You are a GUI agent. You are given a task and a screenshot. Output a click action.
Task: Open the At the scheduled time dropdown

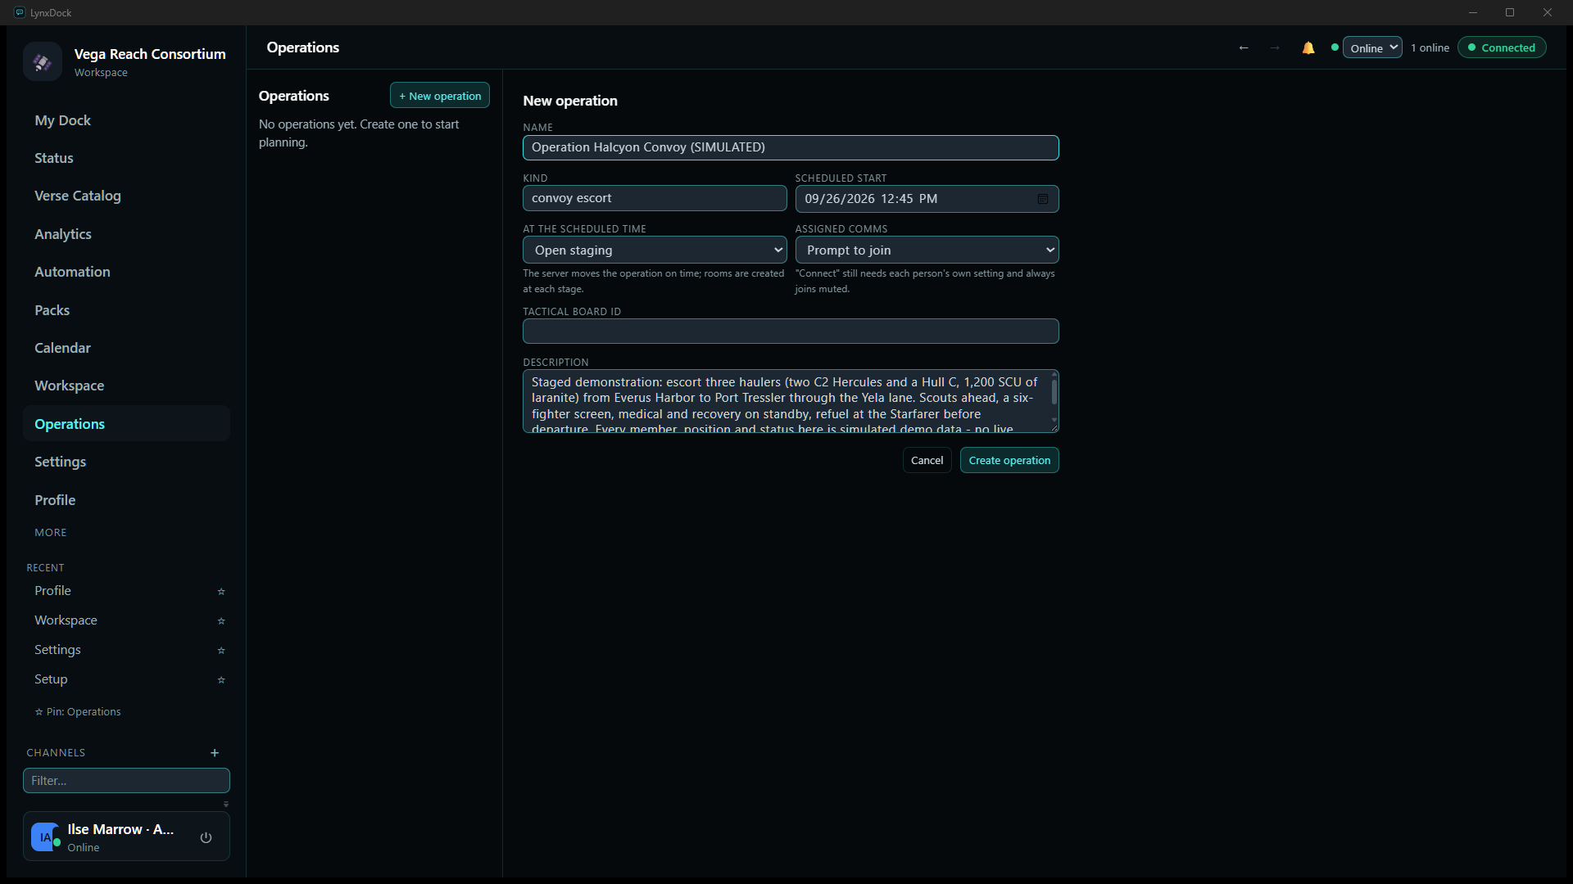[655, 250]
